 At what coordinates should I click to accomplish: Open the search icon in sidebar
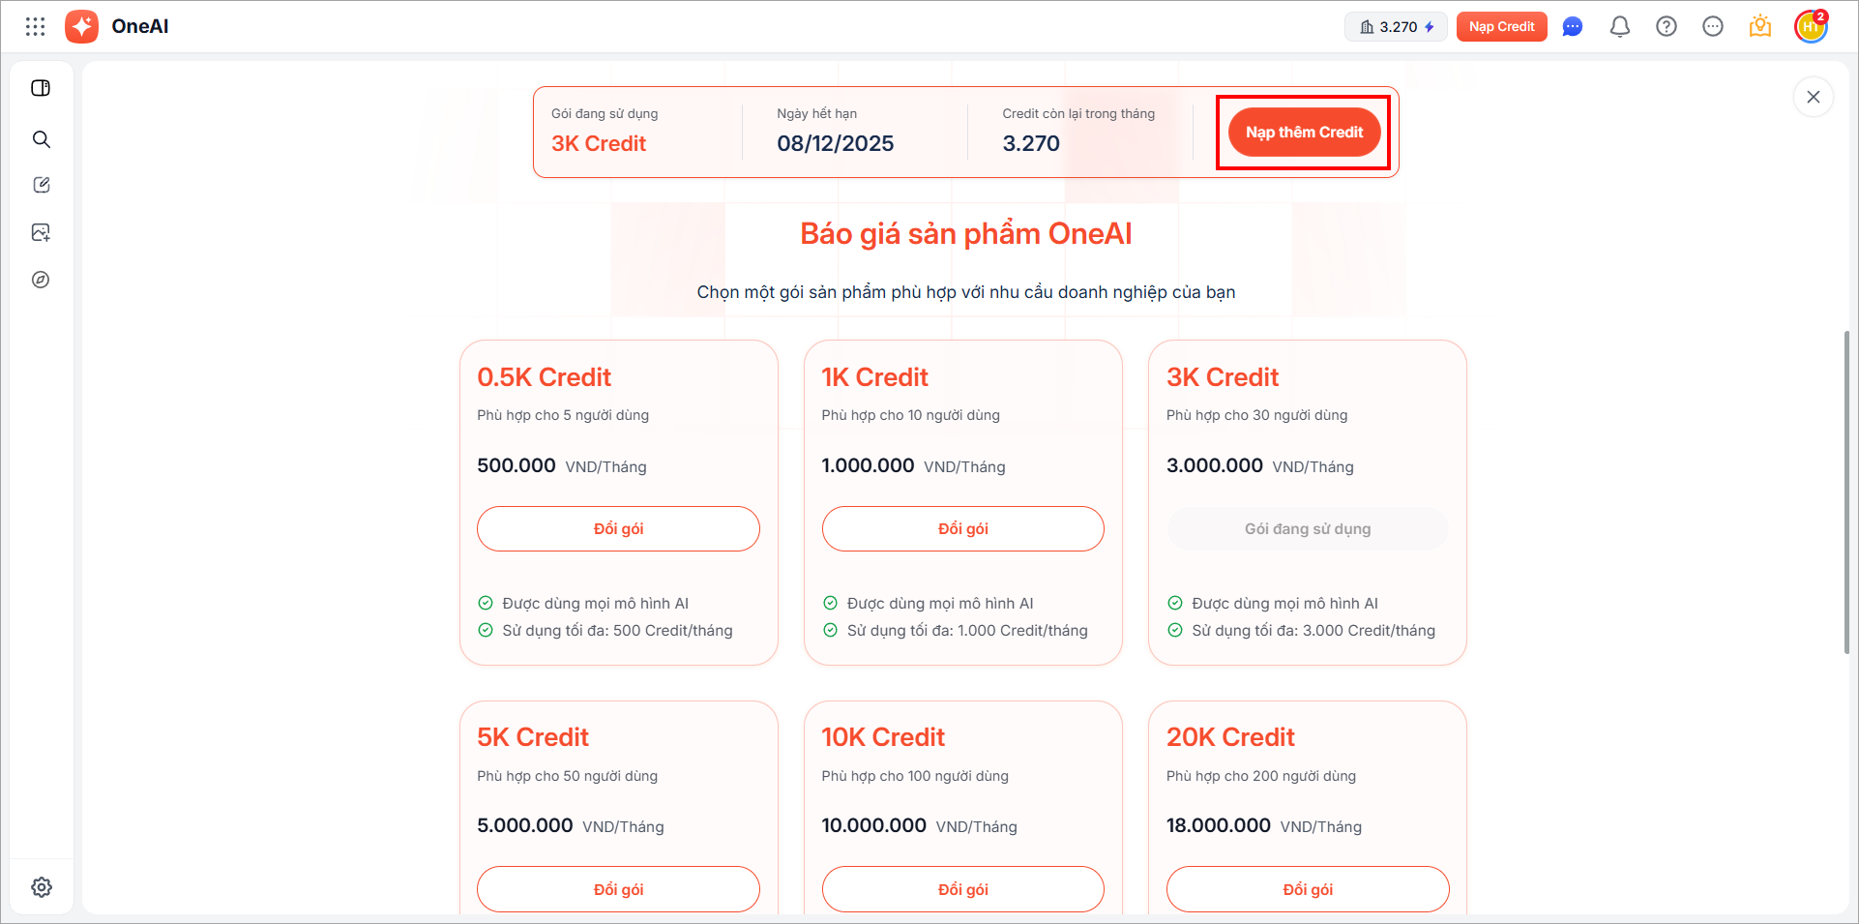click(41, 139)
